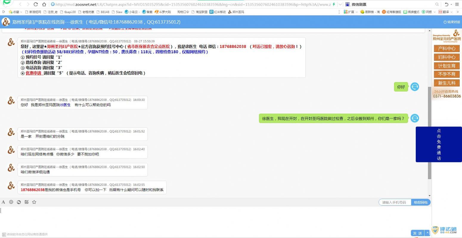Click the 优惠申请 link in welcome message
Screen dimensions: 462x238
(x=33, y=73)
